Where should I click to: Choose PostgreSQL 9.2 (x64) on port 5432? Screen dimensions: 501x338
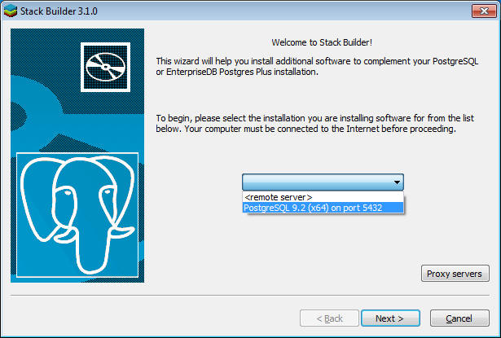click(x=323, y=208)
